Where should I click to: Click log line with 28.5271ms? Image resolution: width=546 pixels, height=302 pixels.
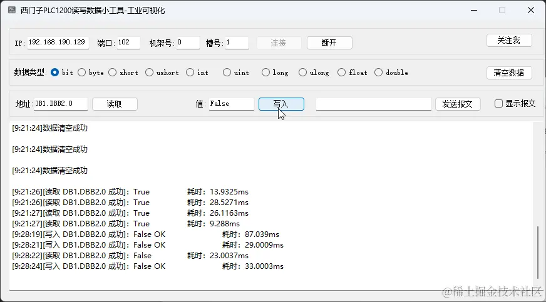pos(130,202)
